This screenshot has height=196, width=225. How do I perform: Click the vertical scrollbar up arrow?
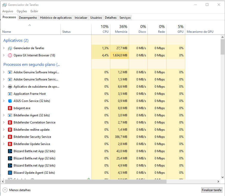(222, 37)
